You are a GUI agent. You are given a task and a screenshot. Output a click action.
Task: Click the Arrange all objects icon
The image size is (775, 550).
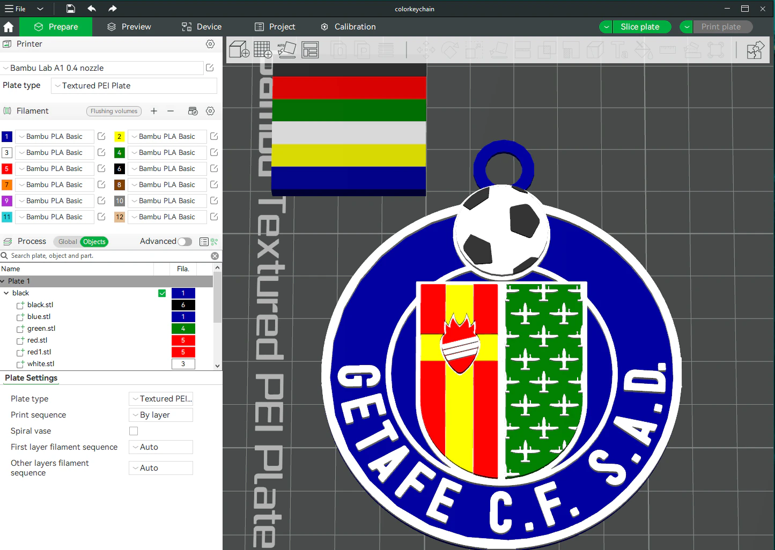(x=310, y=50)
